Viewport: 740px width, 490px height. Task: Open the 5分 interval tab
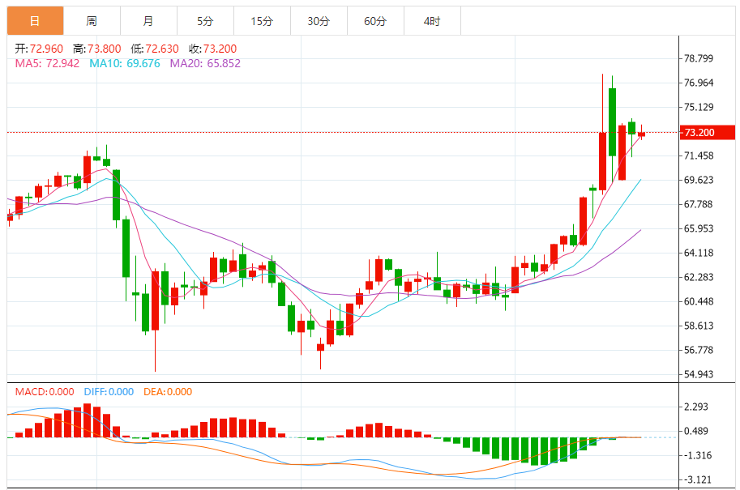[x=205, y=21]
